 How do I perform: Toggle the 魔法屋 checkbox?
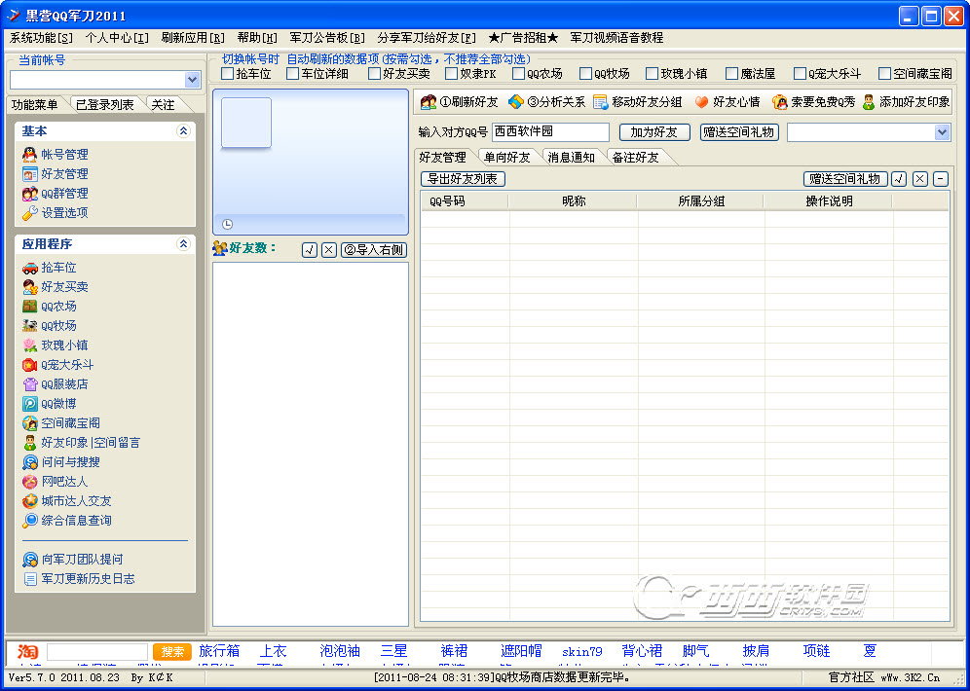pos(731,74)
